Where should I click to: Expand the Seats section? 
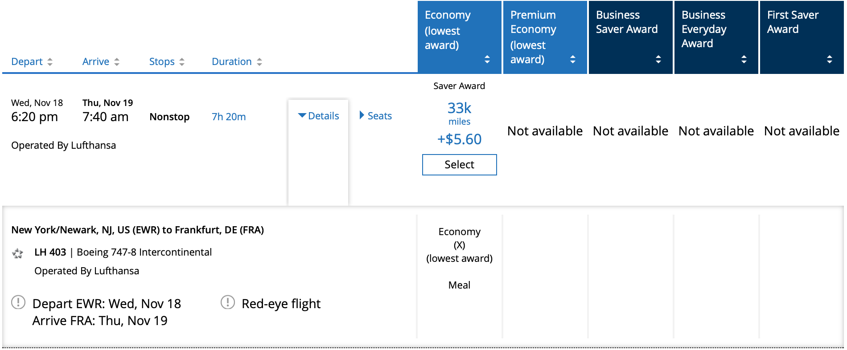click(375, 115)
